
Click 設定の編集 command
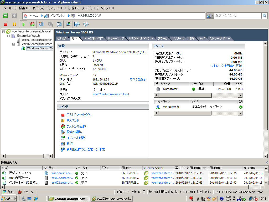(74, 132)
